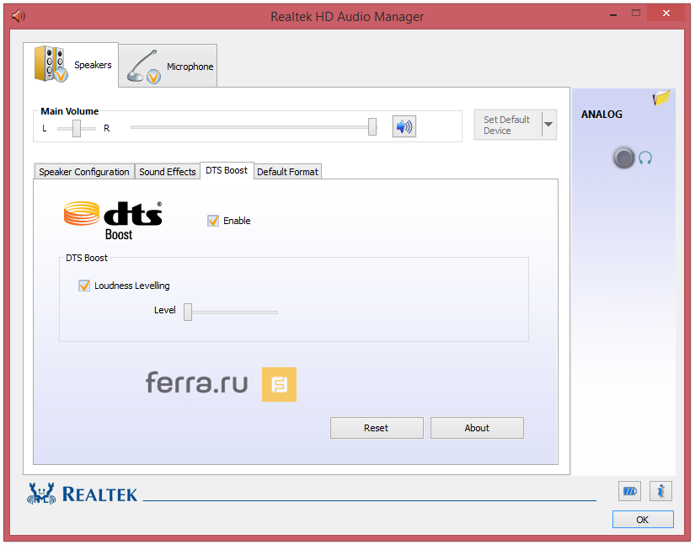Uncheck Loudness Levelling

(x=84, y=285)
